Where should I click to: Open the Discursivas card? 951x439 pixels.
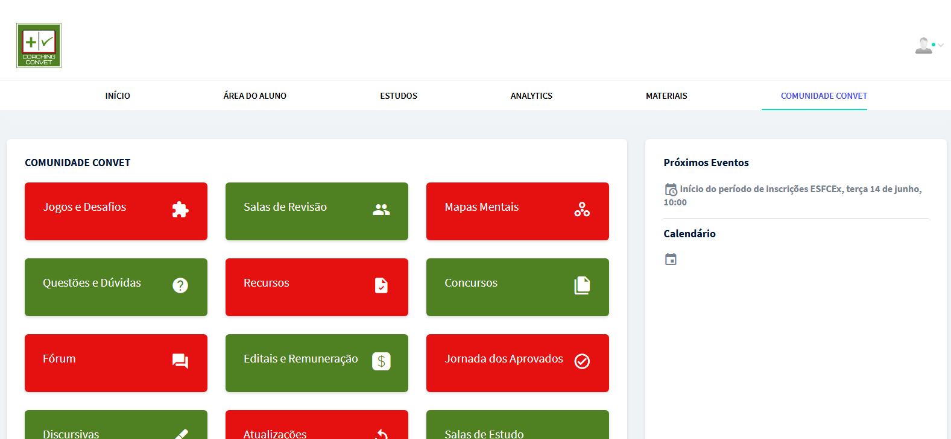116,426
